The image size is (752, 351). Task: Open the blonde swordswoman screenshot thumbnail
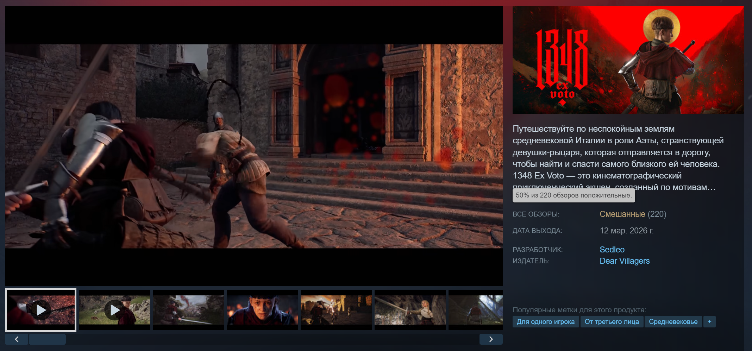[x=410, y=310]
